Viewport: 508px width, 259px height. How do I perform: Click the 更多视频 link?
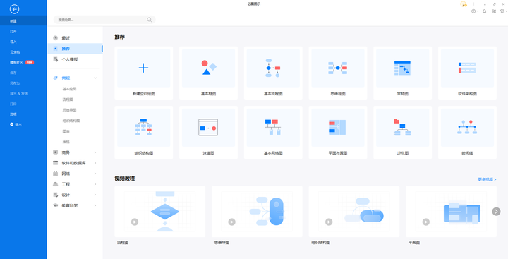(487, 179)
